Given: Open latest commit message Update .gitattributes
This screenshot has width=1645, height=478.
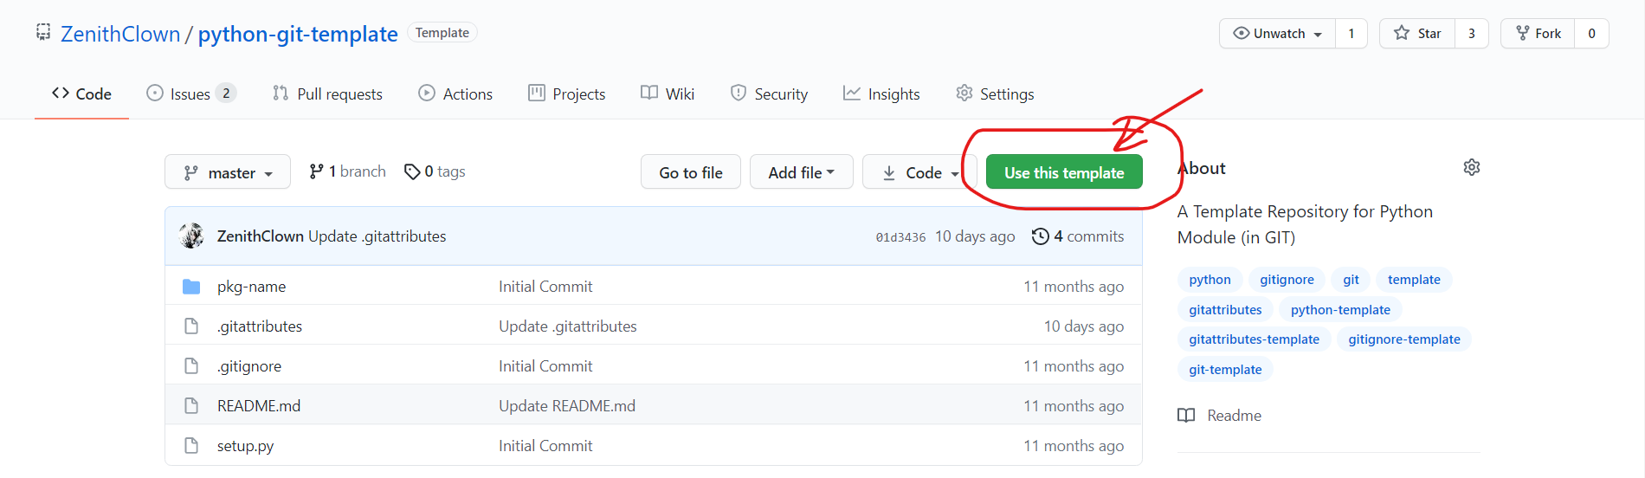Looking at the screenshot, I should point(377,236).
